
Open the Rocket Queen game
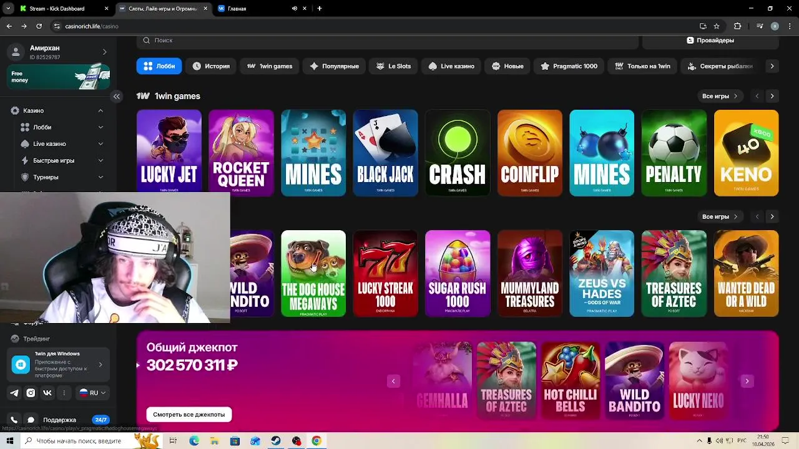click(241, 153)
